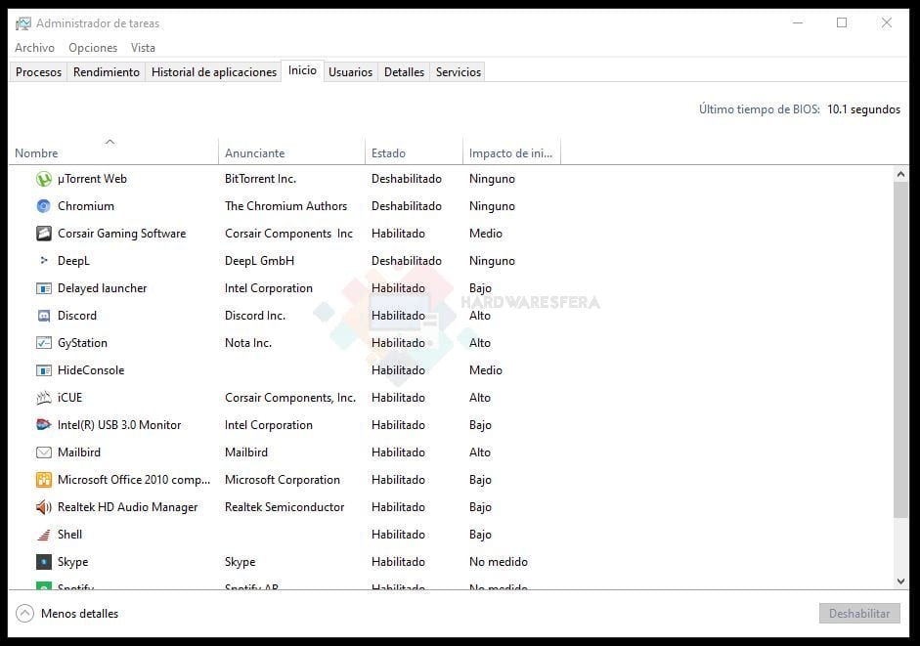
Task: Click The Chromium Authors publisher cell
Action: [285, 206]
